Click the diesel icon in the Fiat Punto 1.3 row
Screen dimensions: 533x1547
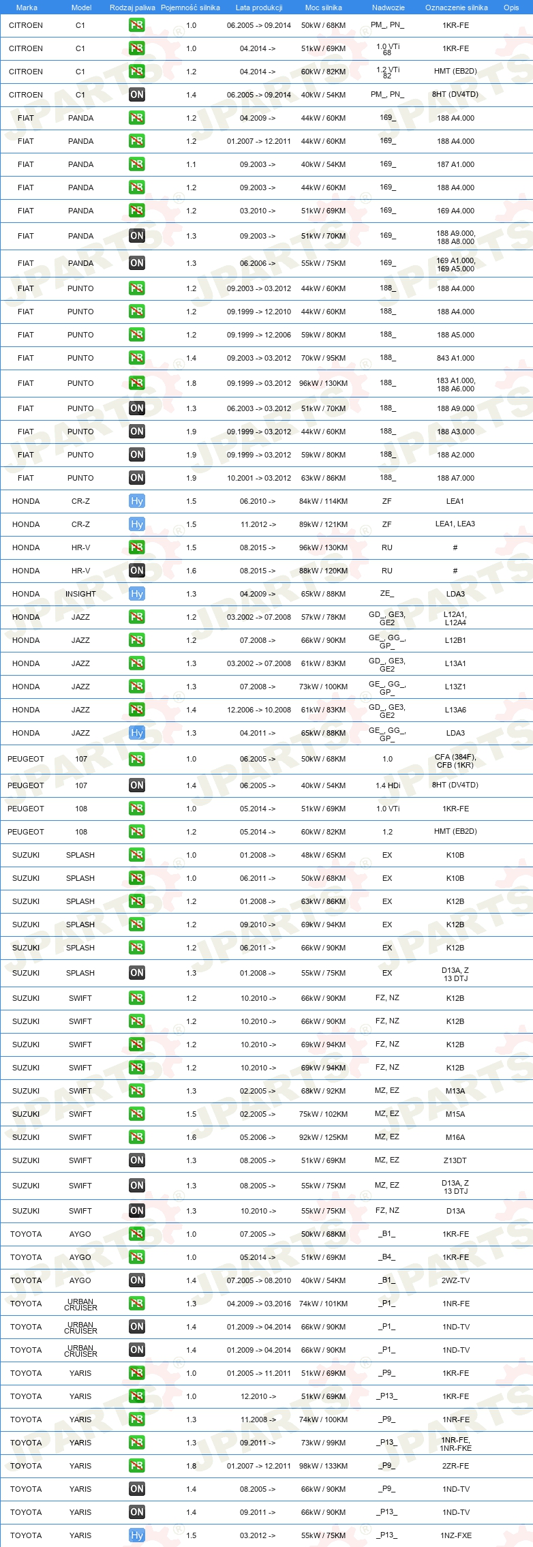pos(137,408)
